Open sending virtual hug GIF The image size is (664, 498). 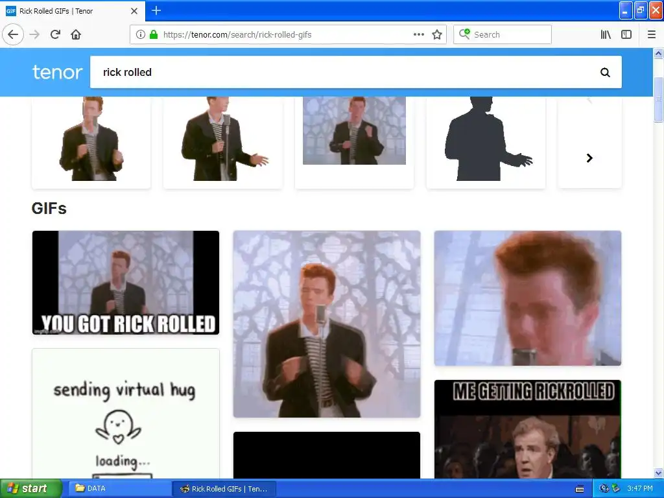pyautogui.click(x=126, y=414)
